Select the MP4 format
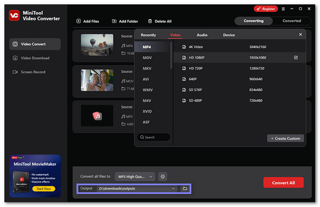 [x=152, y=47]
